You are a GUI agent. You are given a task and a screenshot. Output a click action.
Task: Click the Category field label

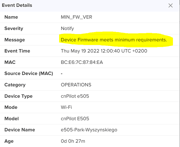(x=15, y=85)
